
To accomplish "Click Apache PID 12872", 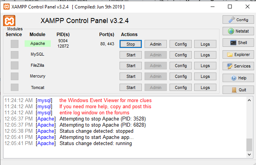I will tap(63, 46).
